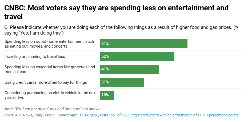
Task: Click the "41%" value label
Action: coord(105,69)
